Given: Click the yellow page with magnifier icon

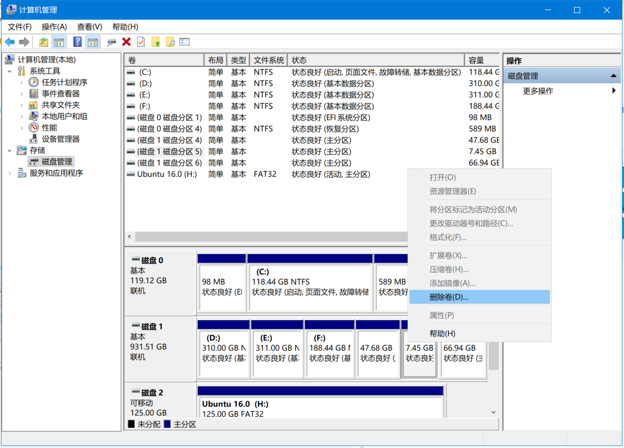Looking at the screenshot, I should [x=171, y=42].
